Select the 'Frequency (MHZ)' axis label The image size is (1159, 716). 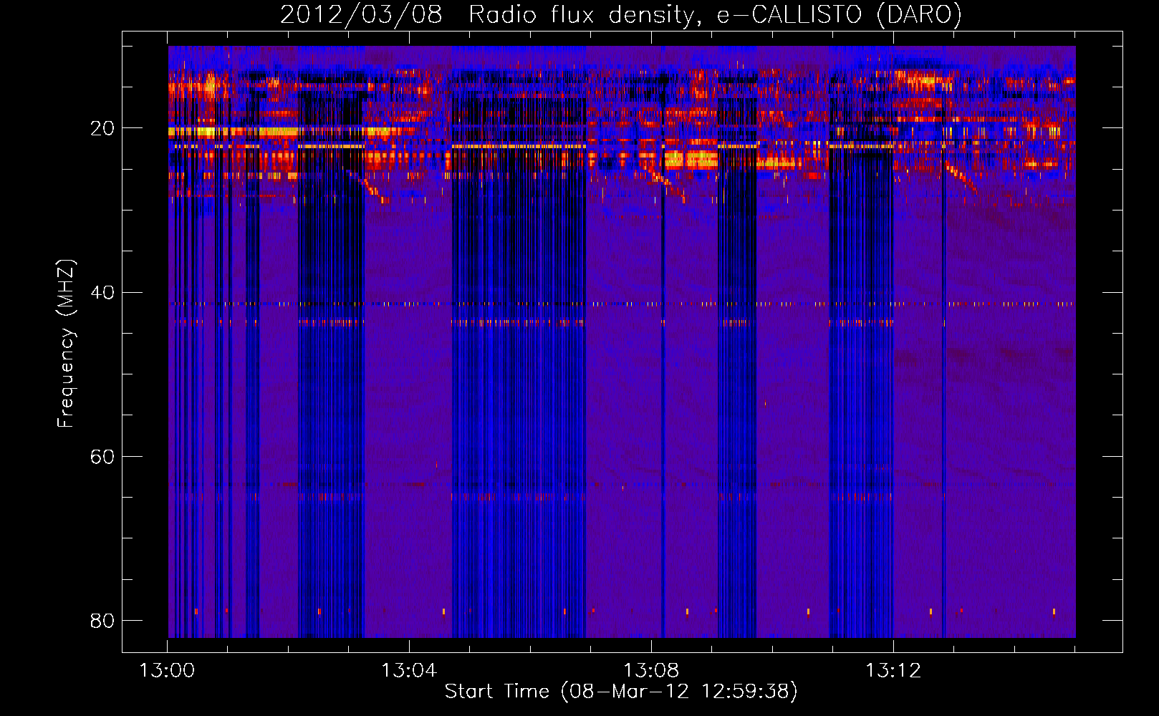pyautogui.click(x=65, y=344)
